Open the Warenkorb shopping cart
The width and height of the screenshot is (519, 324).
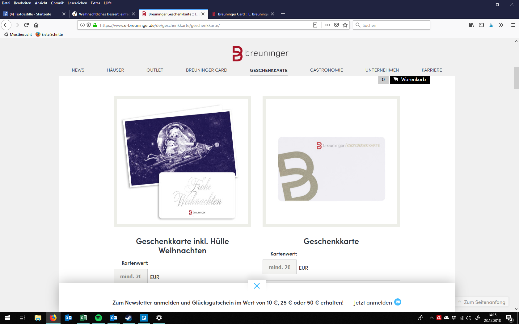coord(410,80)
